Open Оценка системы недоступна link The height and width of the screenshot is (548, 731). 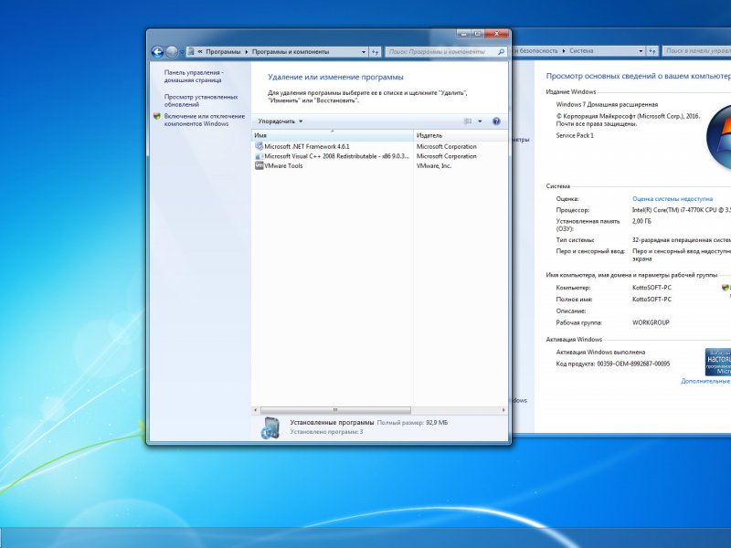coord(673,198)
